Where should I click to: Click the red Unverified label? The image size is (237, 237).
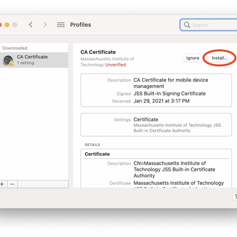point(116,65)
